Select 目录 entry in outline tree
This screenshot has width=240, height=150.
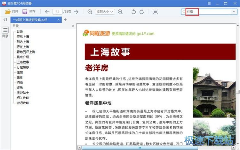coord(20,31)
